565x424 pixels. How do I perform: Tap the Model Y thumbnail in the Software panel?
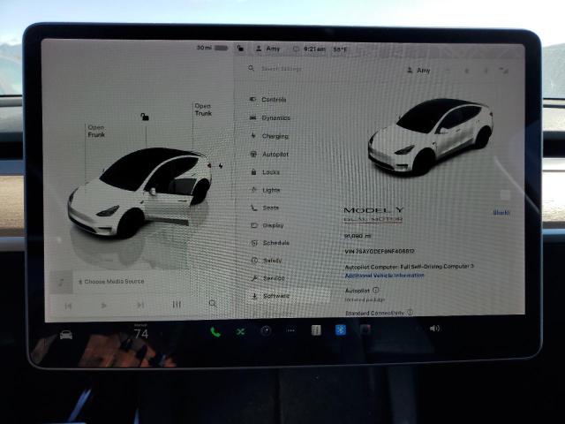pyautogui.click(x=431, y=137)
